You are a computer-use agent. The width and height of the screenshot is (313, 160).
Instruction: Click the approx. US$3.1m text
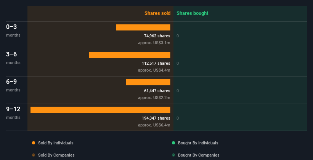point(154,43)
